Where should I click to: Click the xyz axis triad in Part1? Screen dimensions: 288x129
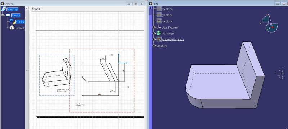[x=280, y=74]
